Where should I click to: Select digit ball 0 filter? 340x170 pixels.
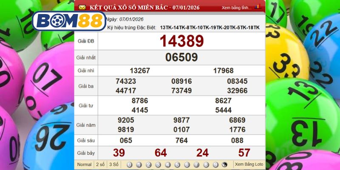click(x=130, y=165)
